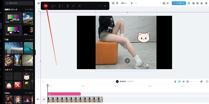Open presentation screen icon in top bar
Viewport: 209px width, 104px height.
pos(189,3)
